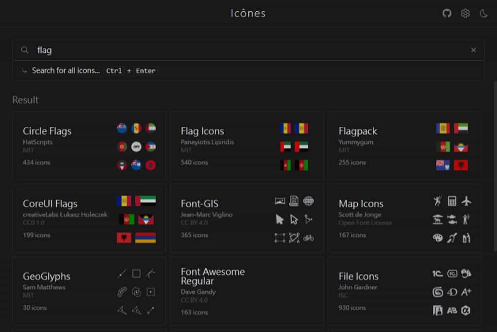Click the red Albania flag in Flagpack
Viewport: 497px width, 332px height.
461,165
